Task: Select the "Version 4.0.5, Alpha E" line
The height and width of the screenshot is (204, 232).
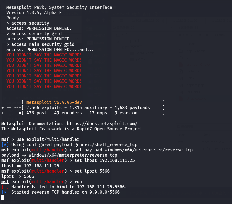Action: [34, 13]
